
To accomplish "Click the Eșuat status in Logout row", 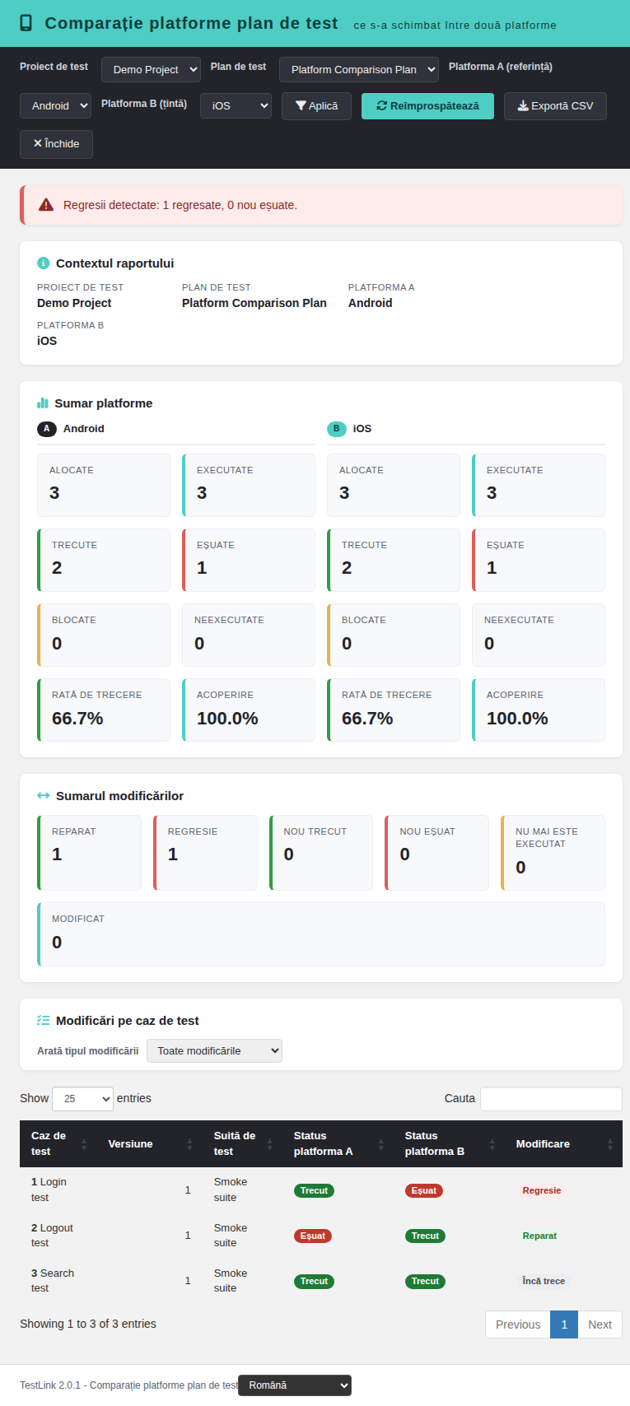I will tap(313, 1236).
